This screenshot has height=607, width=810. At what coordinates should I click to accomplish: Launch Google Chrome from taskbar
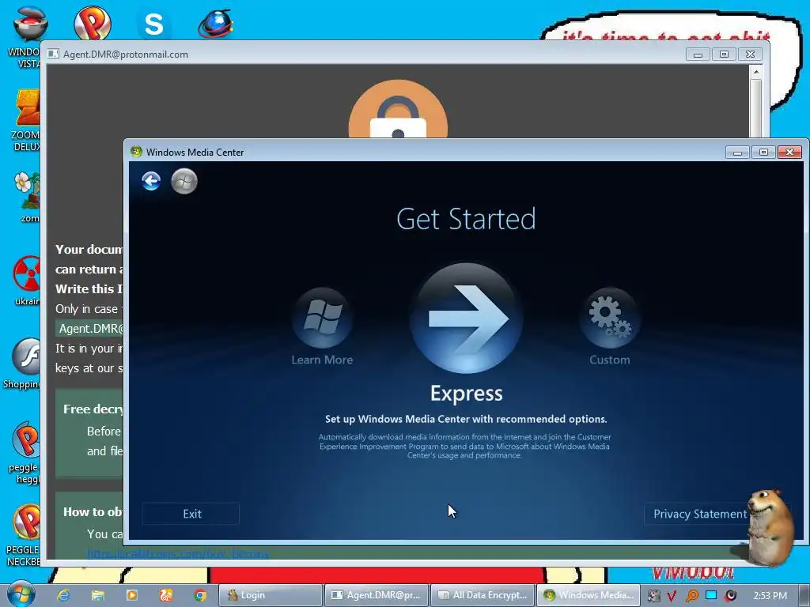(x=200, y=595)
